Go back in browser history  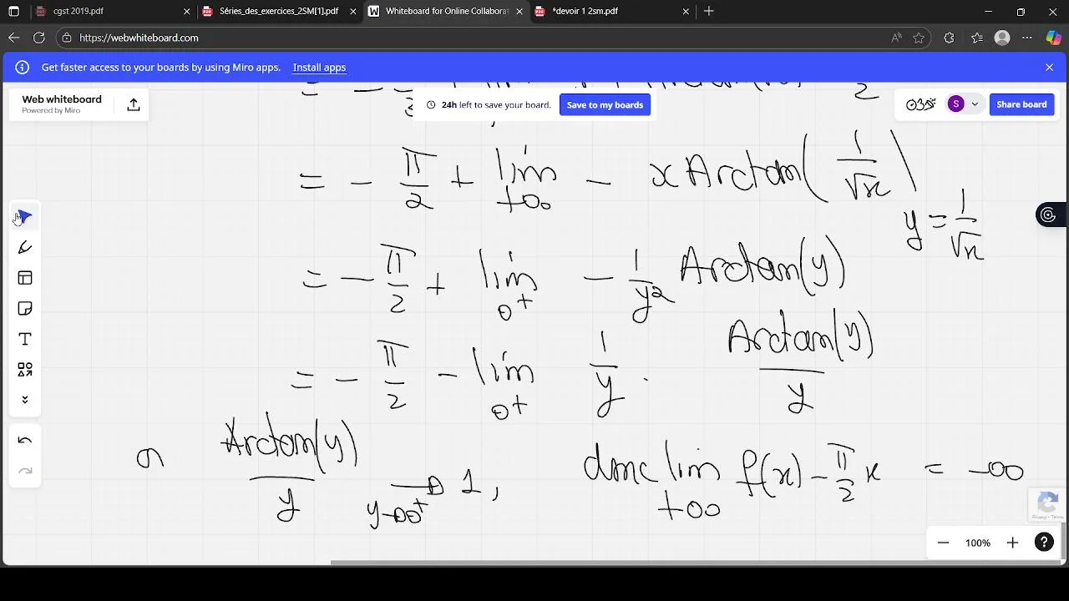coord(14,38)
